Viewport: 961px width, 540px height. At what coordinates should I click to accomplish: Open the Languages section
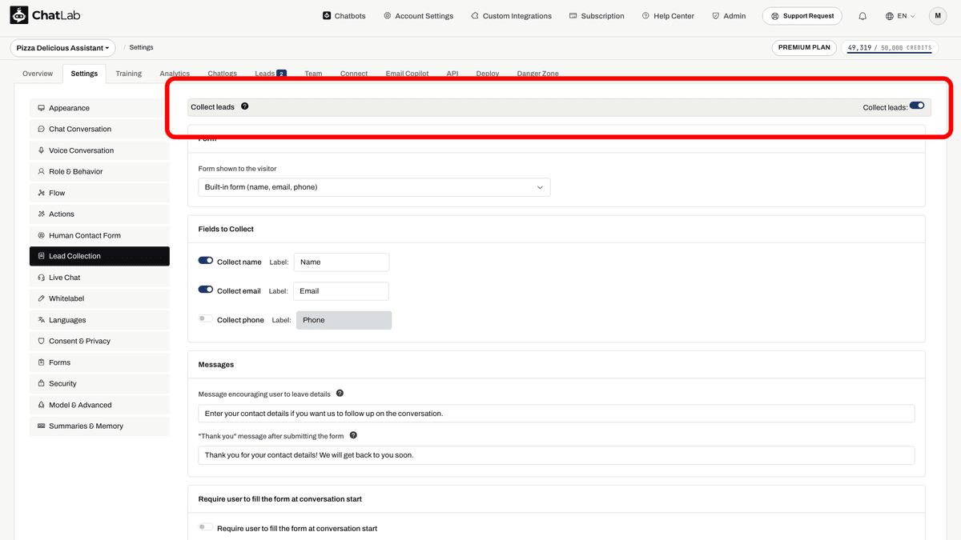[99, 320]
